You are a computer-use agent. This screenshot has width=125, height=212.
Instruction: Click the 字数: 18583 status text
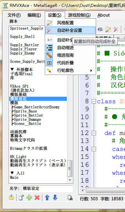click(112, 199)
